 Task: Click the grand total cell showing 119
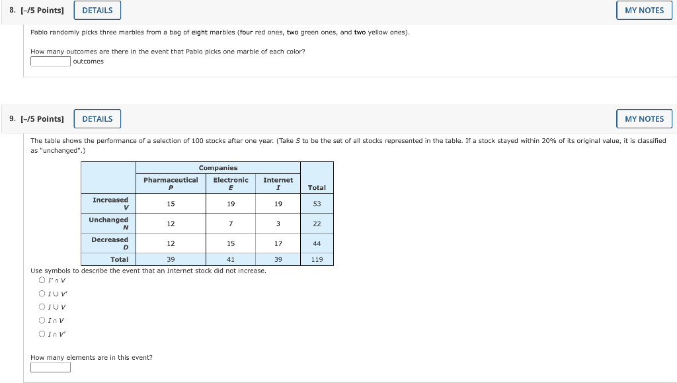pos(317,259)
